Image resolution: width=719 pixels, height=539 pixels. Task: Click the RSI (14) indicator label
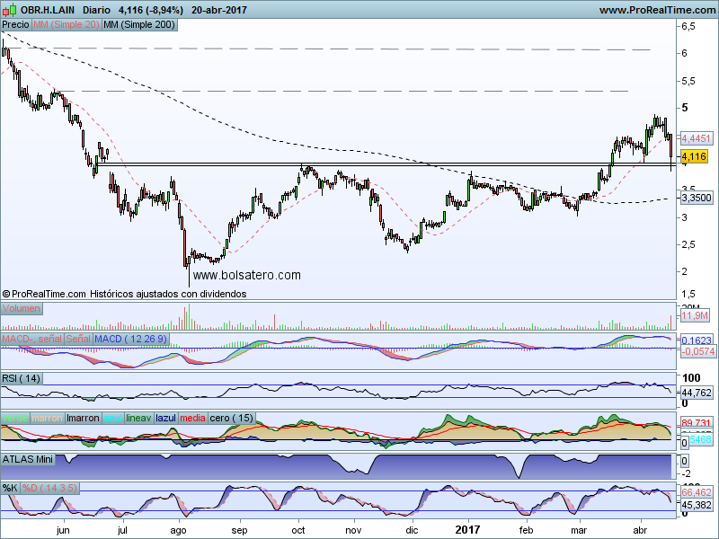pos(22,378)
